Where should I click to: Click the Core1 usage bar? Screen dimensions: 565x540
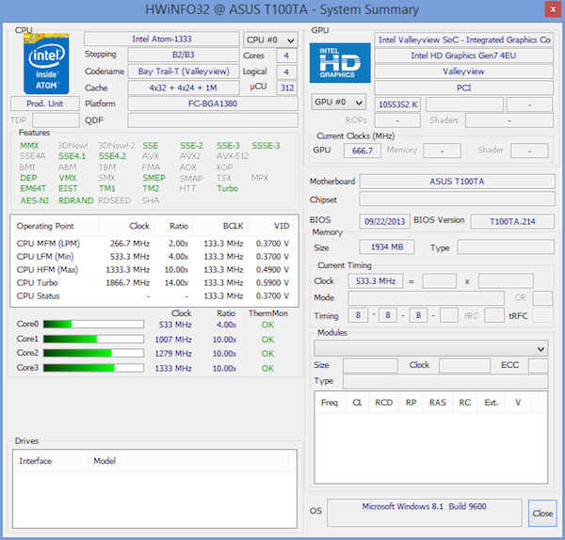[x=93, y=339]
